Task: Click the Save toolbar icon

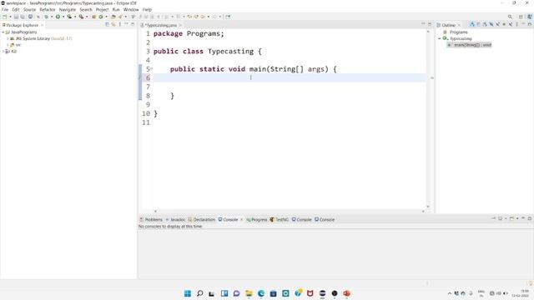Action: [16, 17]
